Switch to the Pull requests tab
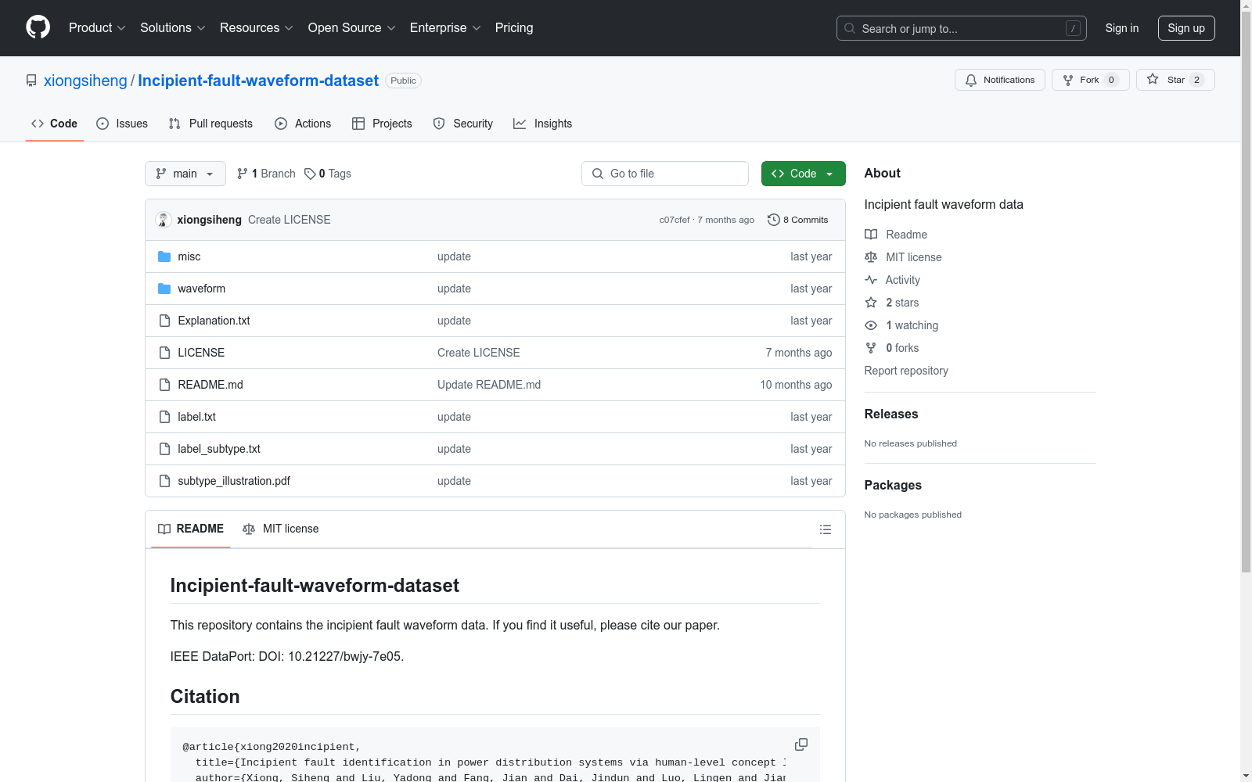The height and width of the screenshot is (782, 1252). (210, 124)
